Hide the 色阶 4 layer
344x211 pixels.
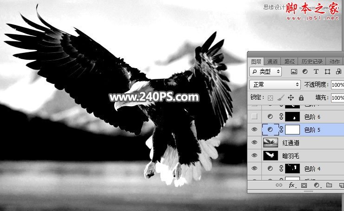tap(254, 168)
